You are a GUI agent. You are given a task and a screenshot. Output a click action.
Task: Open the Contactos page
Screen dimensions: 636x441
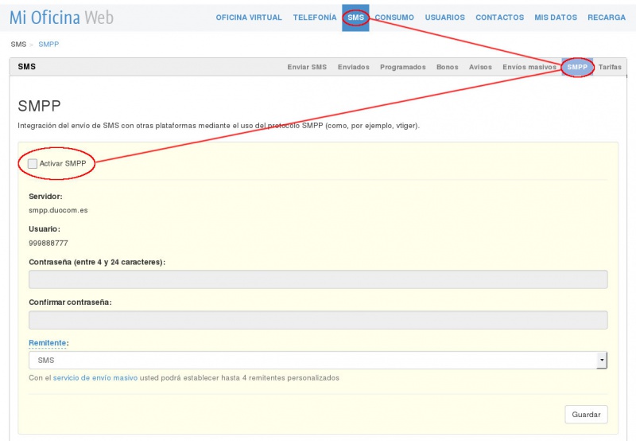pos(499,18)
